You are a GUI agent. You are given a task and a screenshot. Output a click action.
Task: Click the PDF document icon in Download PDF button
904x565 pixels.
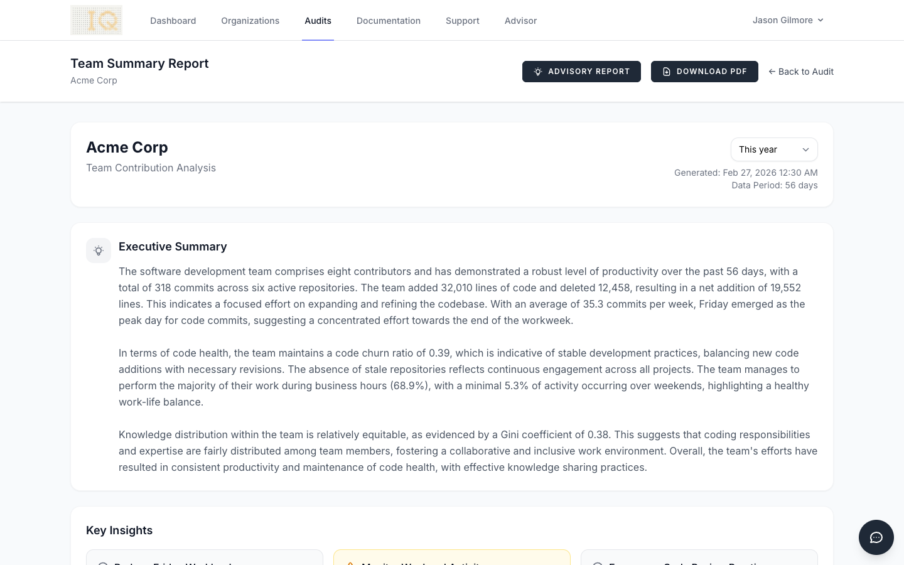[x=667, y=72]
